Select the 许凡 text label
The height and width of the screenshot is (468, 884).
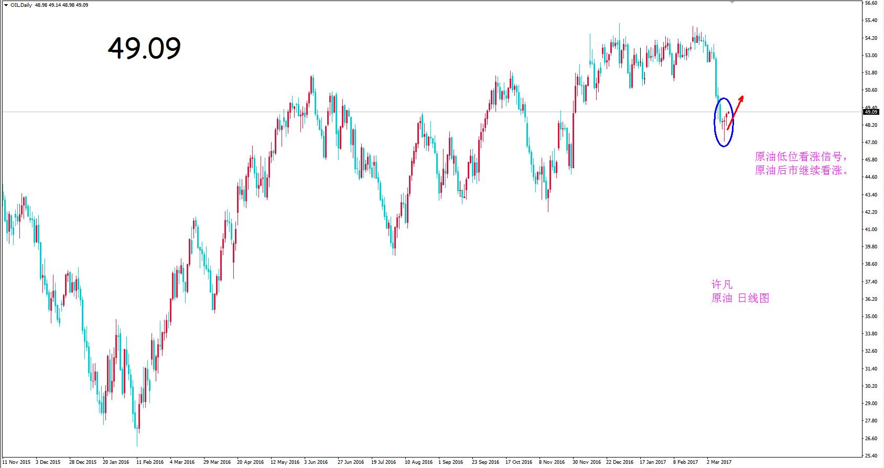[x=721, y=285]
